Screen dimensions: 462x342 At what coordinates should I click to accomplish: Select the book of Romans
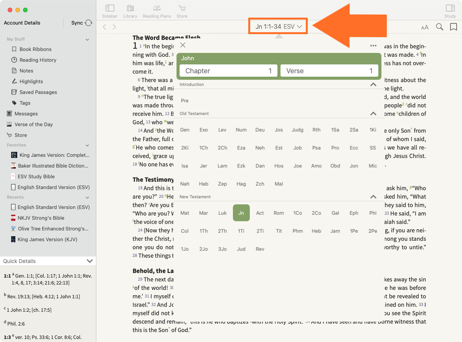(x=279, y=213)
